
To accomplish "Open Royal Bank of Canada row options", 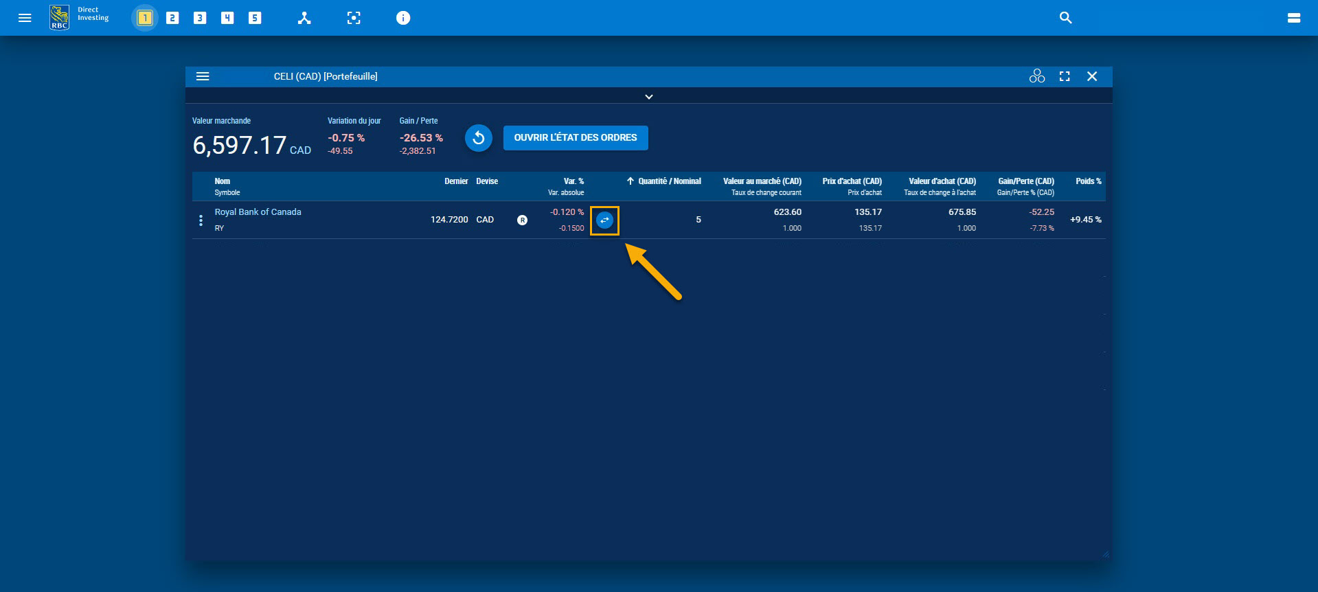I will coord(201,220).
